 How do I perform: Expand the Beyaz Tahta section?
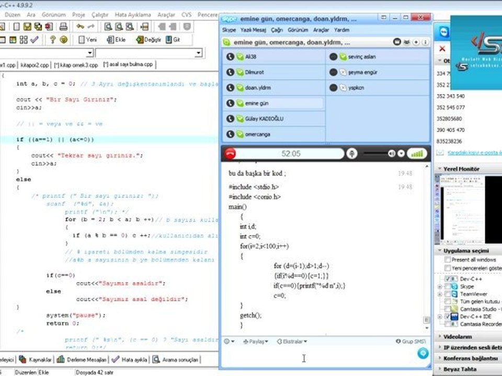440,369
